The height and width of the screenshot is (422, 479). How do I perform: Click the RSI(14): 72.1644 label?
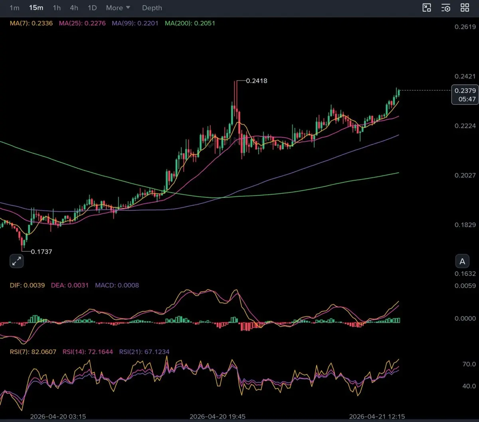(88, 352)
